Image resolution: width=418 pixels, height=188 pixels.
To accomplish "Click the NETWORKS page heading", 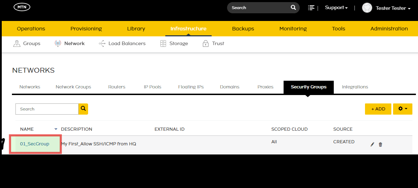I will tap(33, 70).
